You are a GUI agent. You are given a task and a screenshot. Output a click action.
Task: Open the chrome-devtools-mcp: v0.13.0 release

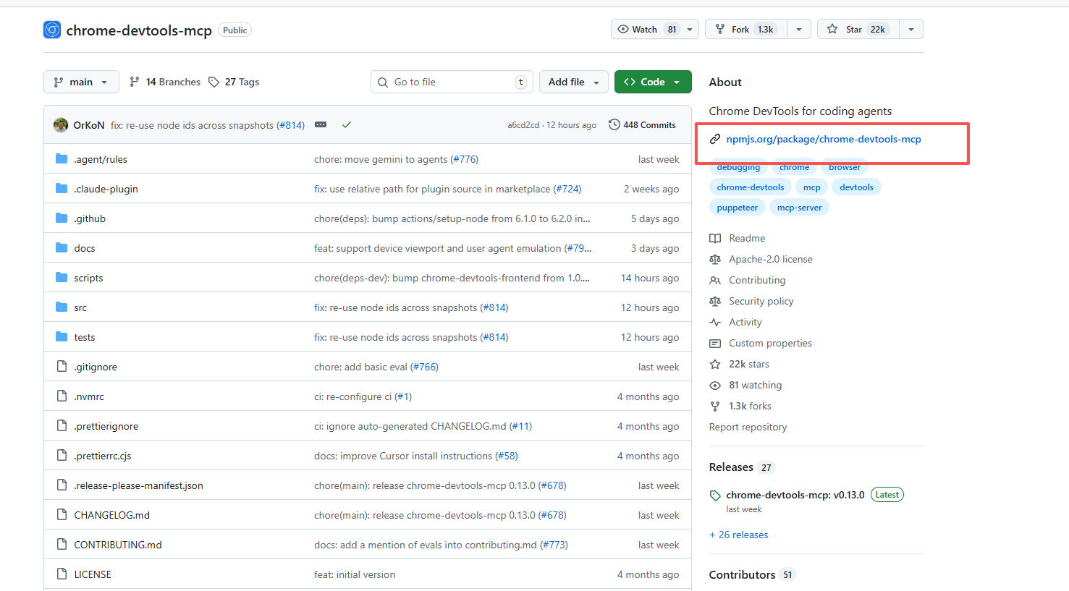click(795, 495)
